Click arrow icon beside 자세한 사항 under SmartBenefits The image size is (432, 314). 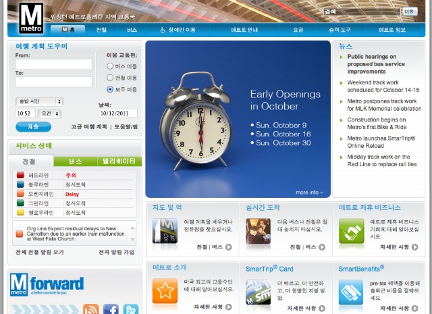[x=414, y=308]
